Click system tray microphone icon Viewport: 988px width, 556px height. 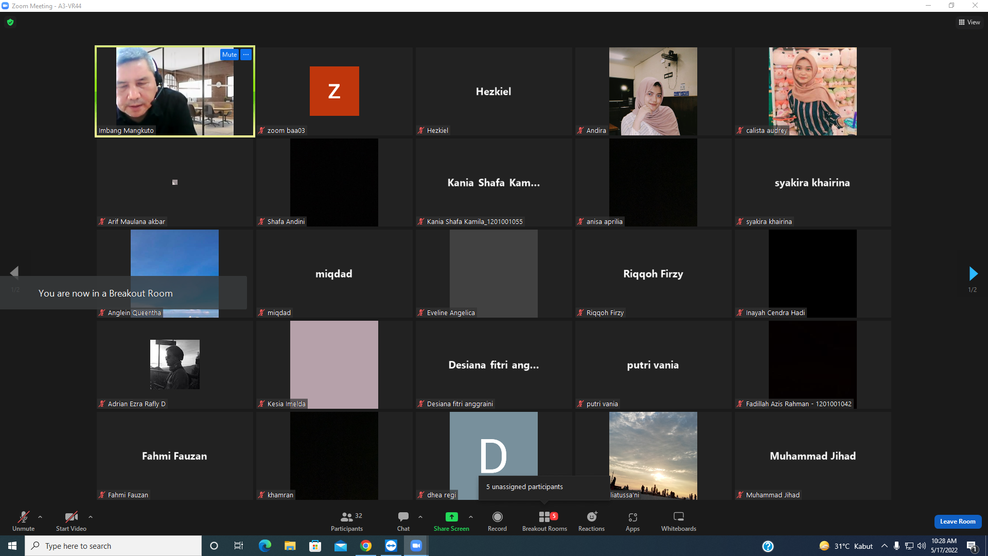(x=896, y=546)
